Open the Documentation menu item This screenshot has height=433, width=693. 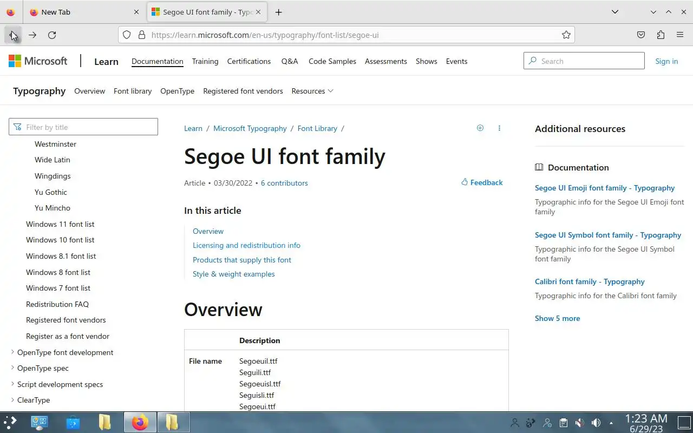pyautogui.click(x=158, y=61)
